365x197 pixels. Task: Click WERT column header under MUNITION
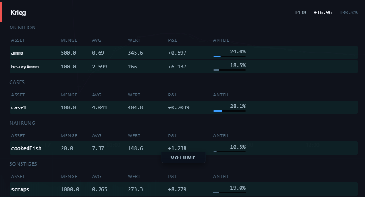[x=134, y=40]
